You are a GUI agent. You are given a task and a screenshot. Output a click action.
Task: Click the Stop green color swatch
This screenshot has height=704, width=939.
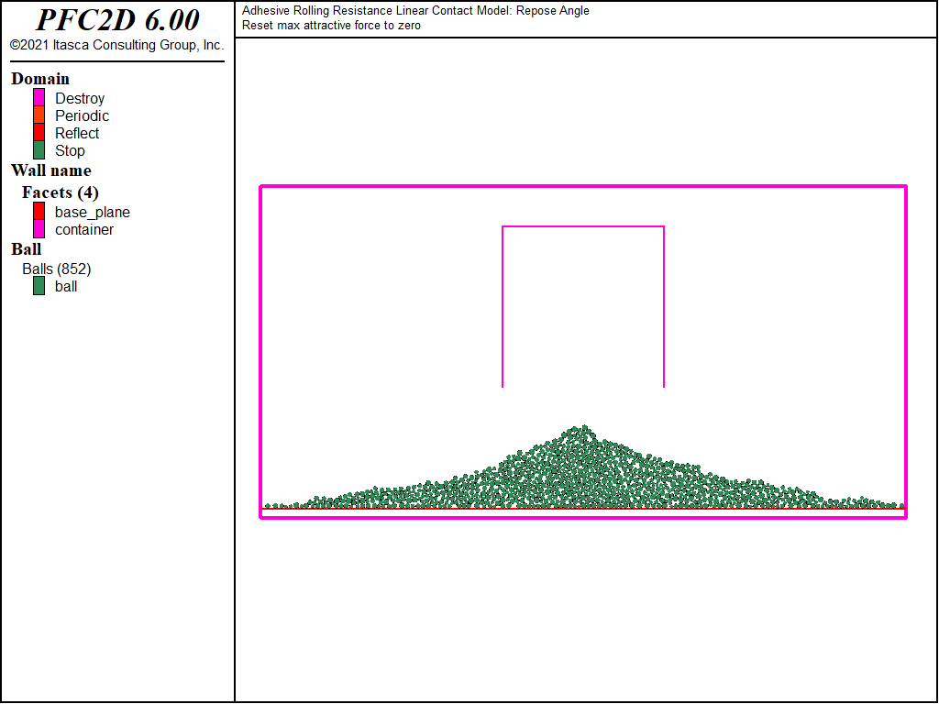pos(39,149)
